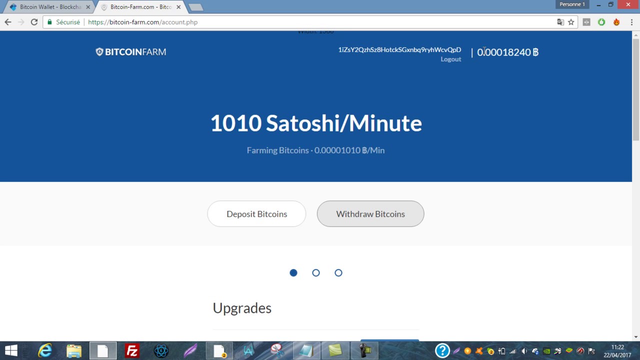Image resolution: width=640 pixels, height=360 pixels.
Task: Open the blue letter A taskbar app
Action: tap(248, 350)
